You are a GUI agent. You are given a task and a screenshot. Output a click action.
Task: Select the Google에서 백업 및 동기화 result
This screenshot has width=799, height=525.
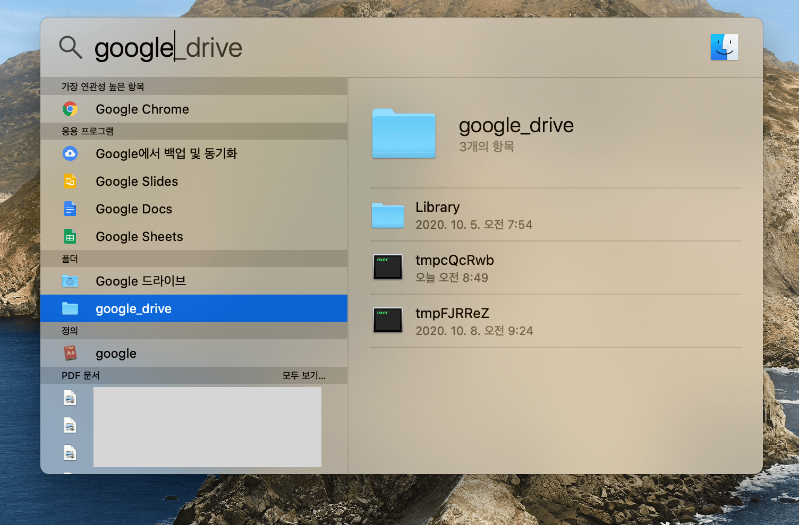(166, 153)
